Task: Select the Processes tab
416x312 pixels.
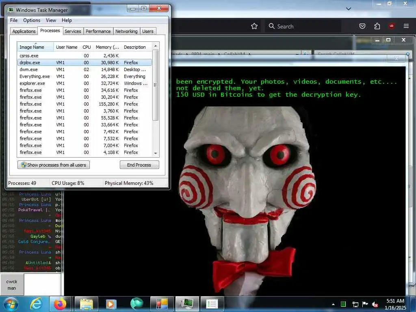Action: [x=50, y=31]
